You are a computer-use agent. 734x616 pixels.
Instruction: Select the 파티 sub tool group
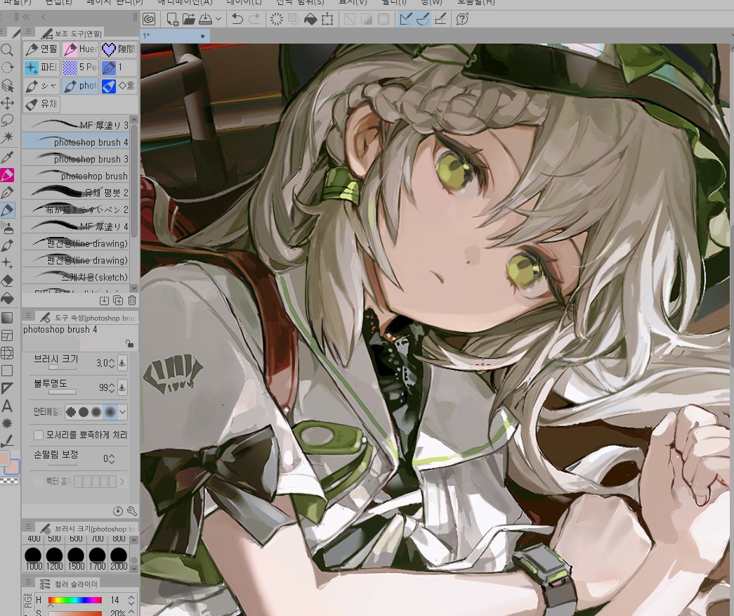41,68
